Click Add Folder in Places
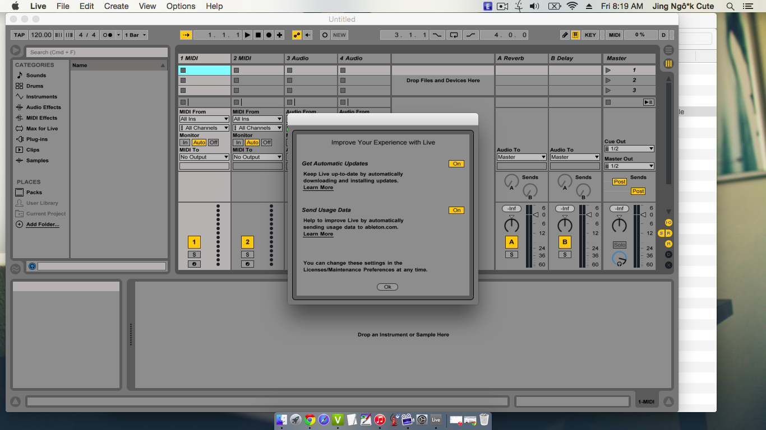Image resolution: width=766 pixels, height=430 pixels. click(x=43, y=225)
